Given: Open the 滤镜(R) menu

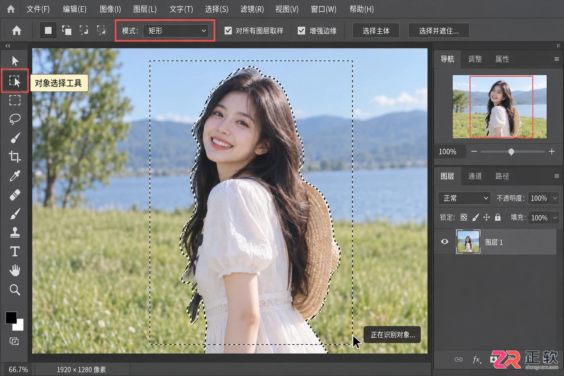Looking at the screenshot, I should click(252, 9).
